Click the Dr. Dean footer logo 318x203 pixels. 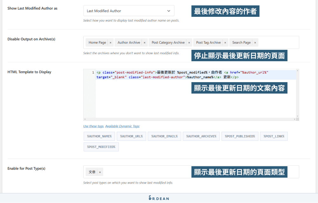(159, 198)
